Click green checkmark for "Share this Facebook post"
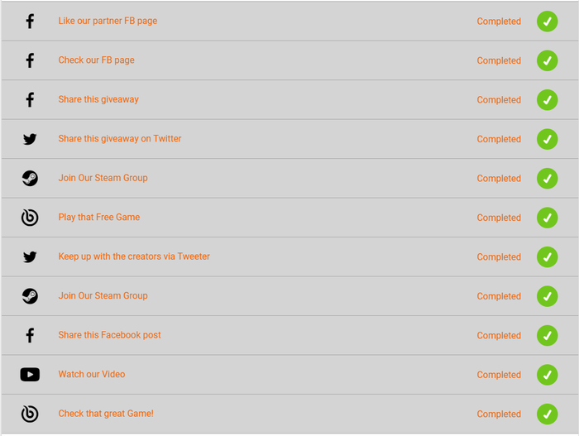 coord(547,336)
